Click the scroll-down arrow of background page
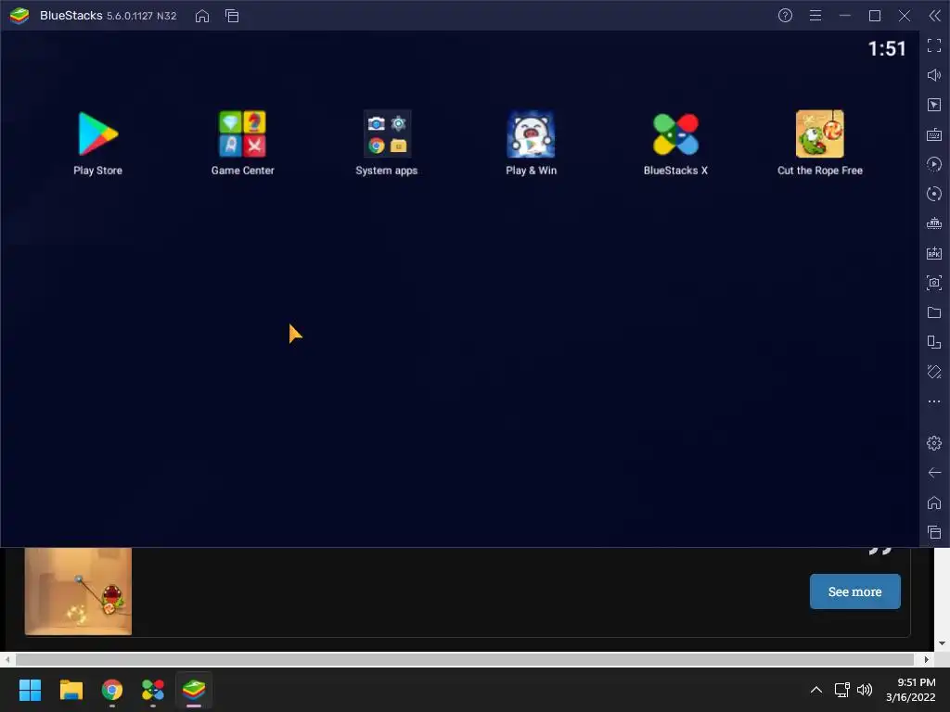This screenshot has width=950, height=712. tap(942, 643)
